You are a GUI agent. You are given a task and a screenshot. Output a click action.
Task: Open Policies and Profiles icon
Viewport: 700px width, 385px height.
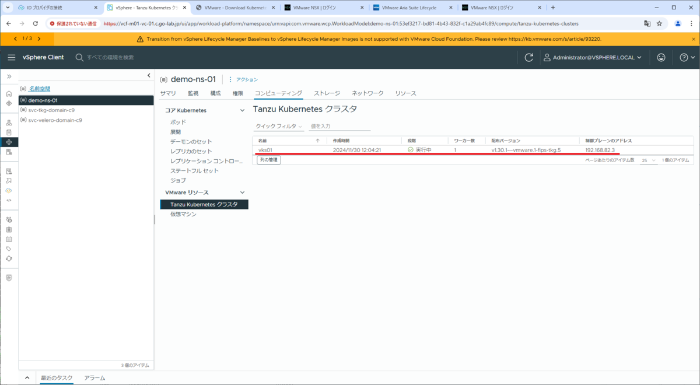9,171
